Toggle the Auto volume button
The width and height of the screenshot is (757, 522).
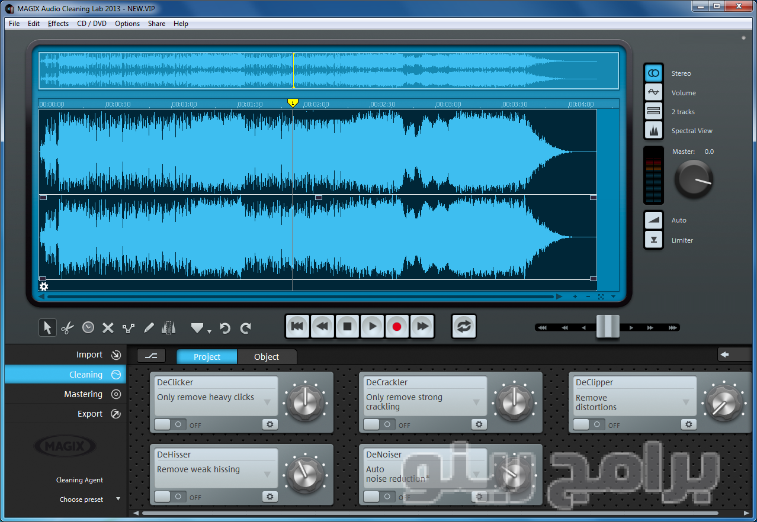(x=653, y=220)
